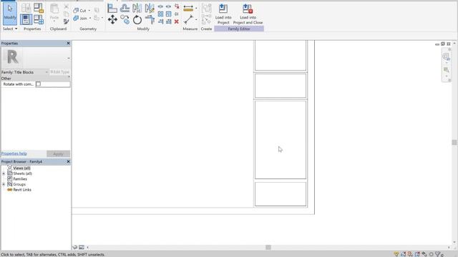
Task: Select the Rotate tool
Action: 137,20
